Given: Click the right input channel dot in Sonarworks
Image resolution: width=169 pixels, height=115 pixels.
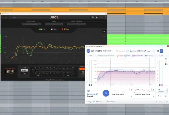Looking at the screenshot, I should 91,85.
